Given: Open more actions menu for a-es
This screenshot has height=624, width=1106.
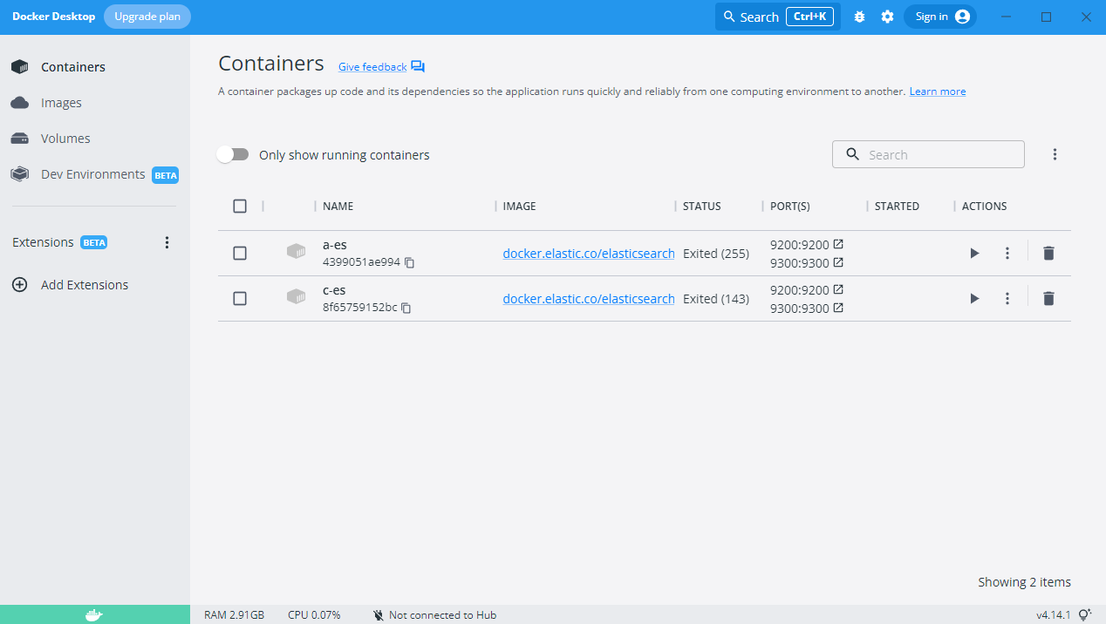Looking at the screenshot, I should pos(1007,253).
